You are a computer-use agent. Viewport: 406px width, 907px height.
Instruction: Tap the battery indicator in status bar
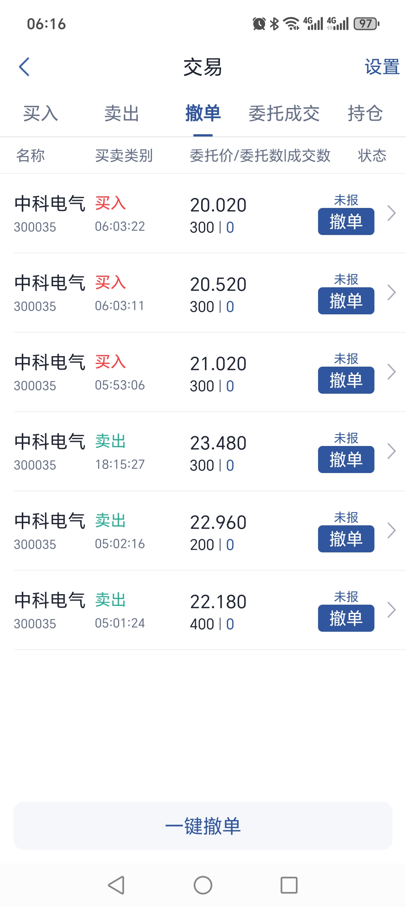[x=366, y=24]
